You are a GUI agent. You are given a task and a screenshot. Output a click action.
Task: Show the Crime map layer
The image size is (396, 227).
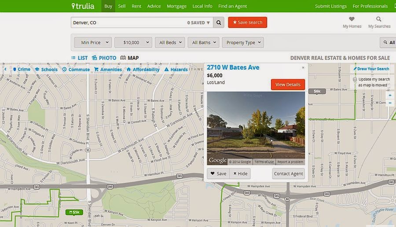point(22,69)
